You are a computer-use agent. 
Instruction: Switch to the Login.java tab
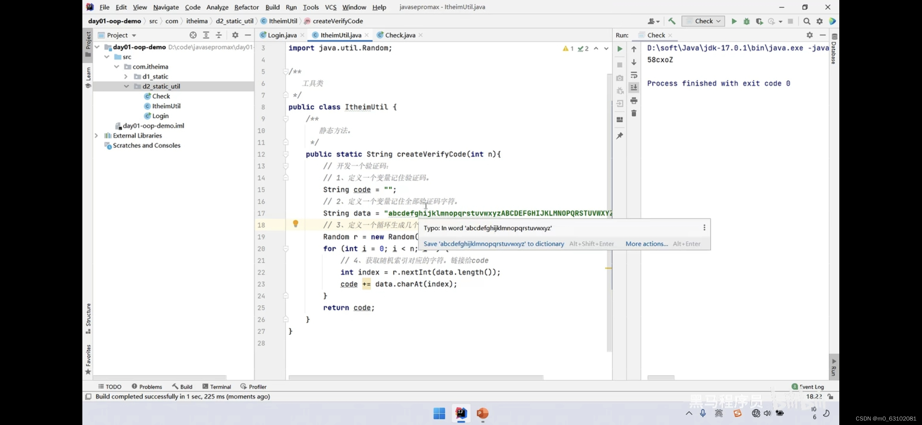coord(282,35)
